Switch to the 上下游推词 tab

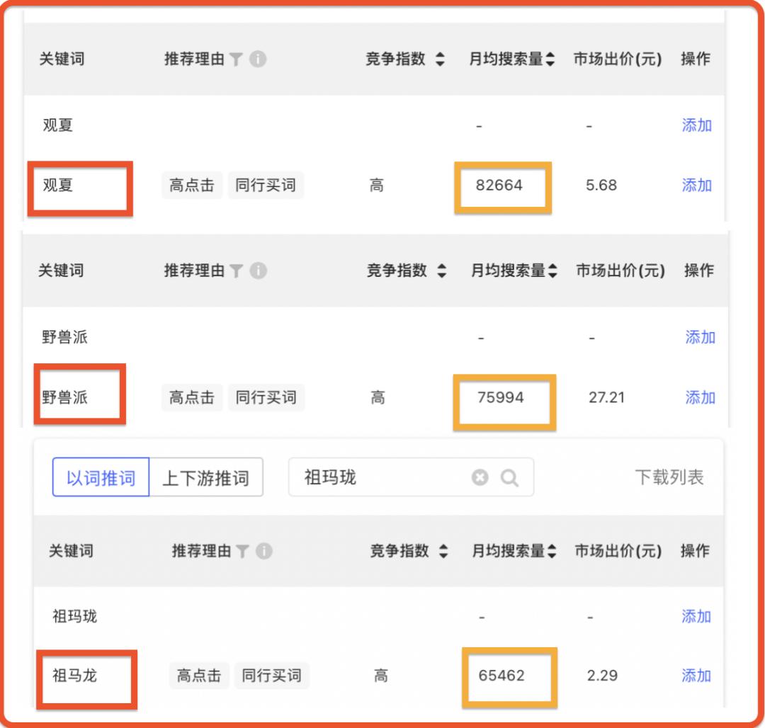(205, 477)
